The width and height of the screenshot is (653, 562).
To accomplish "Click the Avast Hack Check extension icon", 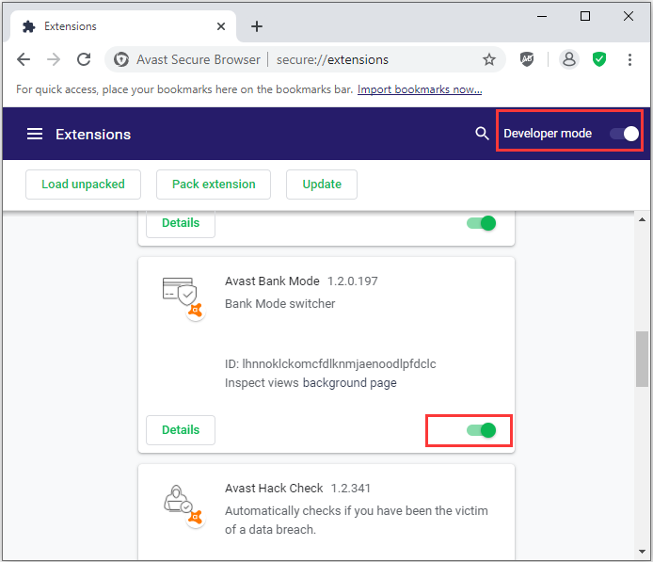I will pyautogui.click(x=183, y=506).
